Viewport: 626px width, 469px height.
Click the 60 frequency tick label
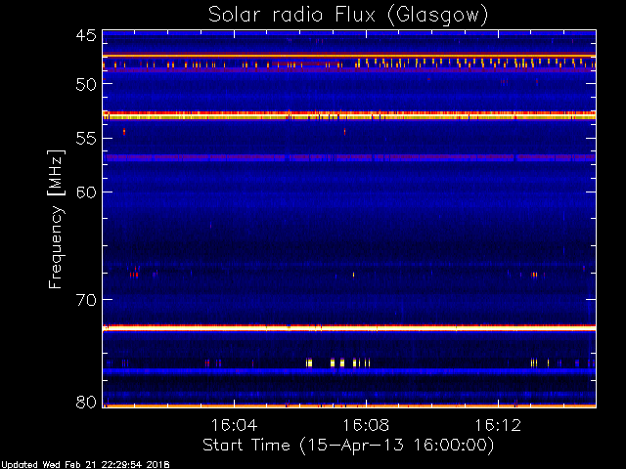coord(86,192)
